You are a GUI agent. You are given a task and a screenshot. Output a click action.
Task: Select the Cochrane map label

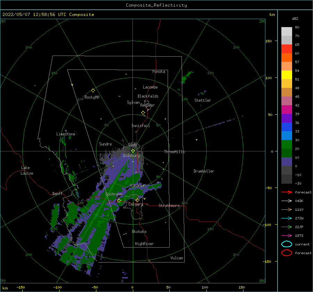114,194
